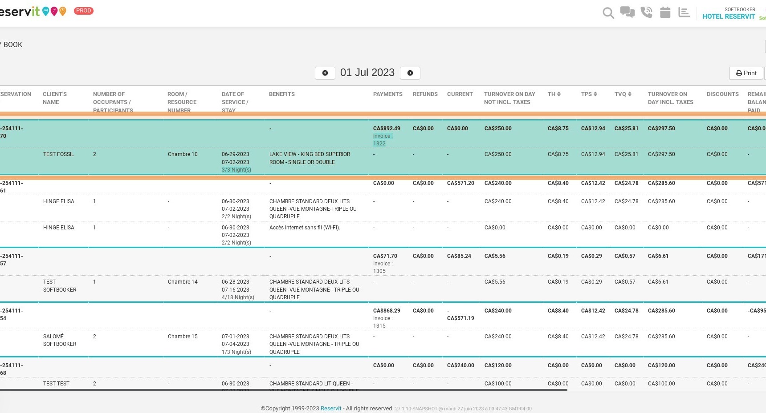This screenshot has width=766, height=413.
Task: Click room Chambre 15 cell
Action: click(183, 337)
